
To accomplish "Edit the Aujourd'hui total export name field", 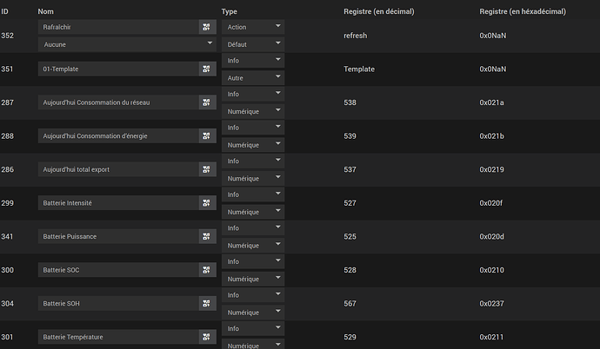I will [117, 169].
